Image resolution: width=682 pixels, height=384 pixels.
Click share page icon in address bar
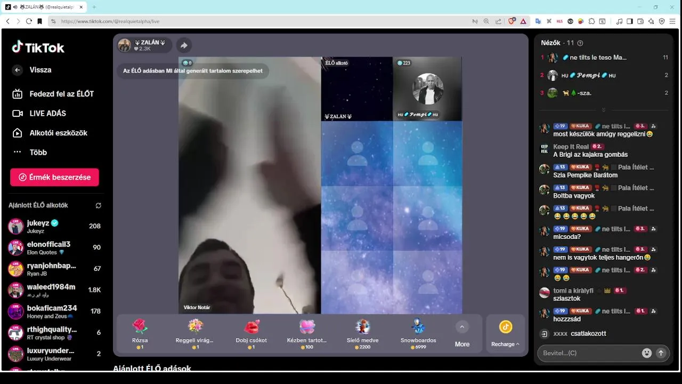click(498, 21)
